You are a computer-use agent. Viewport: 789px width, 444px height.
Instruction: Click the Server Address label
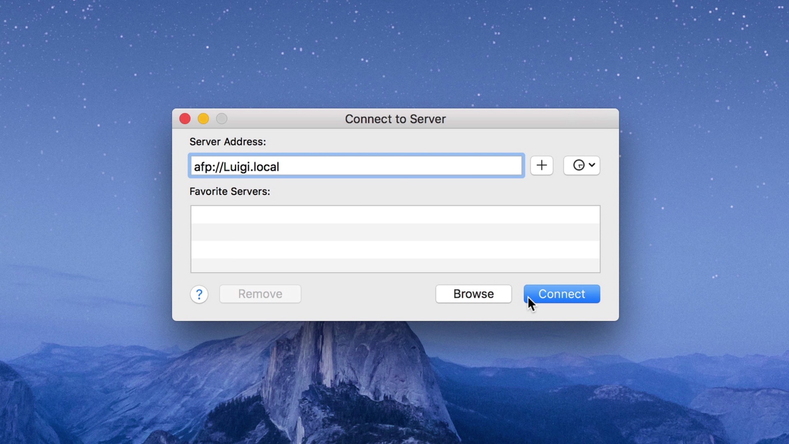click(x=227, y=141)
